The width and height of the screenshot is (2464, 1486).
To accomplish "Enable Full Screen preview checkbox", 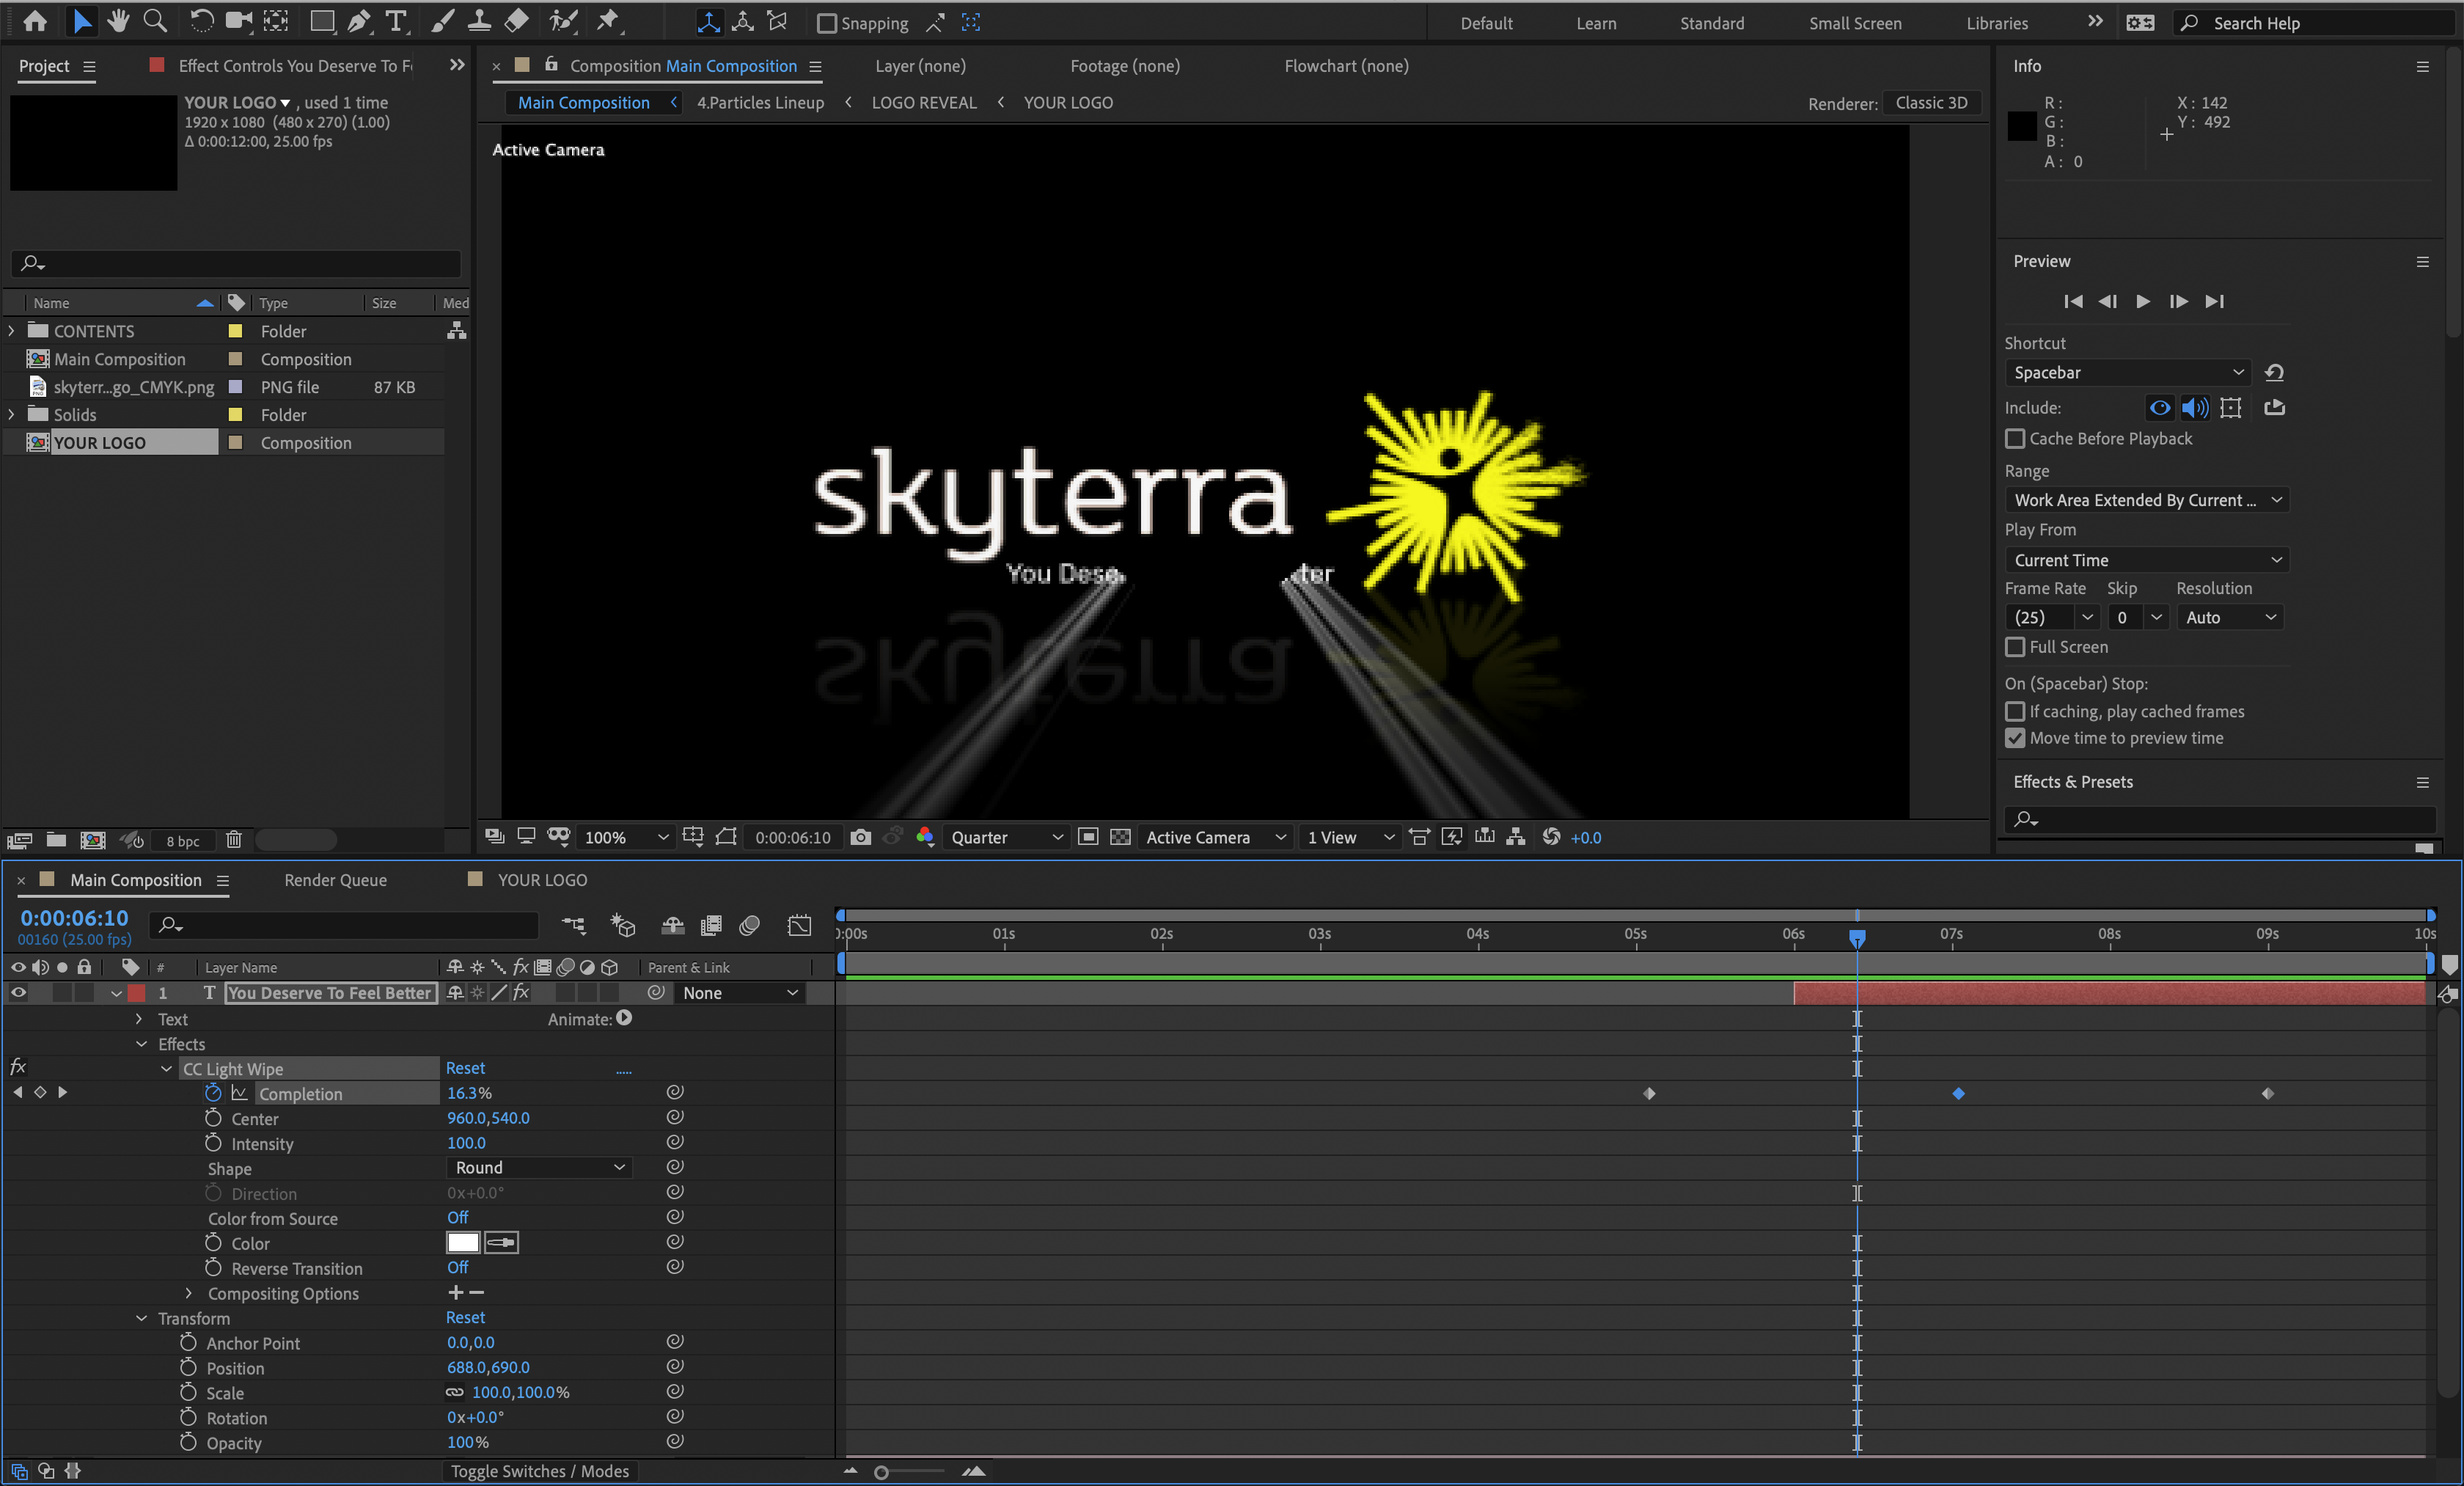I will tap(2015, 647).
